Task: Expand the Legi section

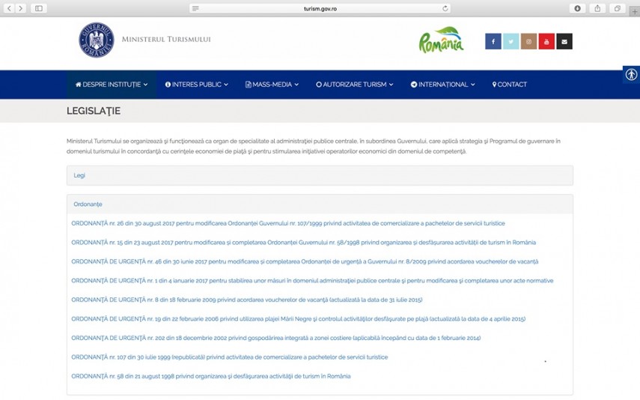Action: pyautogui.click(x=79, y=175)
